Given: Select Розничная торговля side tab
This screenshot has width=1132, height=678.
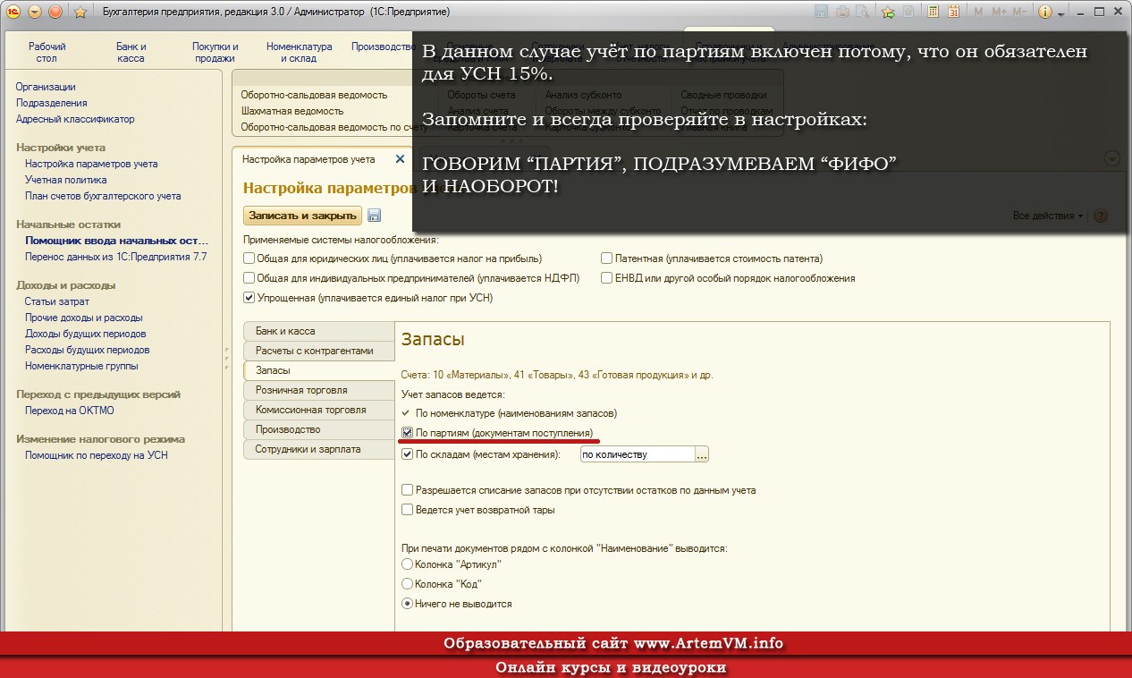Looking at the screenshot, I should click(319, 390).
